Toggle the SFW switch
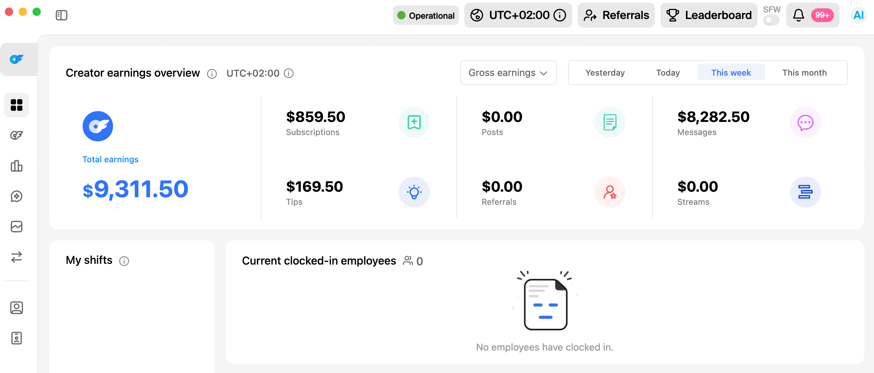Screen dimensions: 874x373 click(771, 20)
